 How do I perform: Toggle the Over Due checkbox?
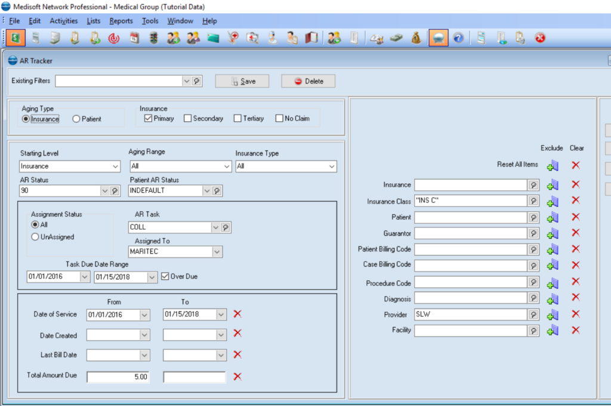(165, 276)
